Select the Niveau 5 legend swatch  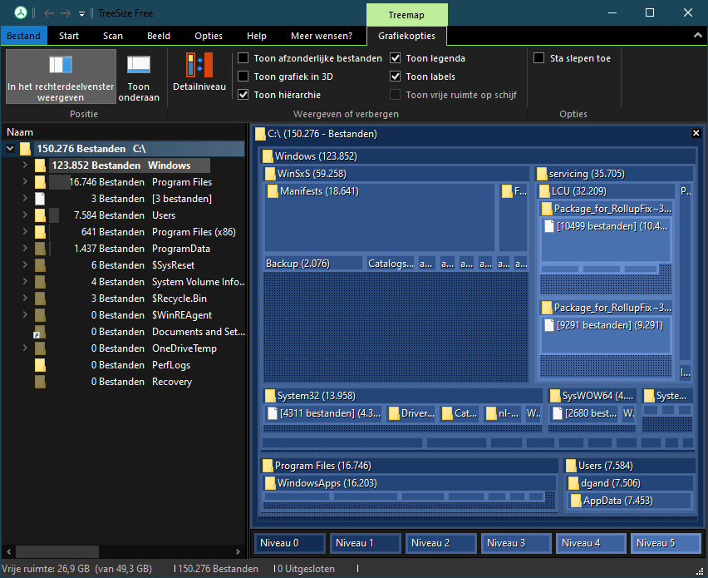point(666,543)
